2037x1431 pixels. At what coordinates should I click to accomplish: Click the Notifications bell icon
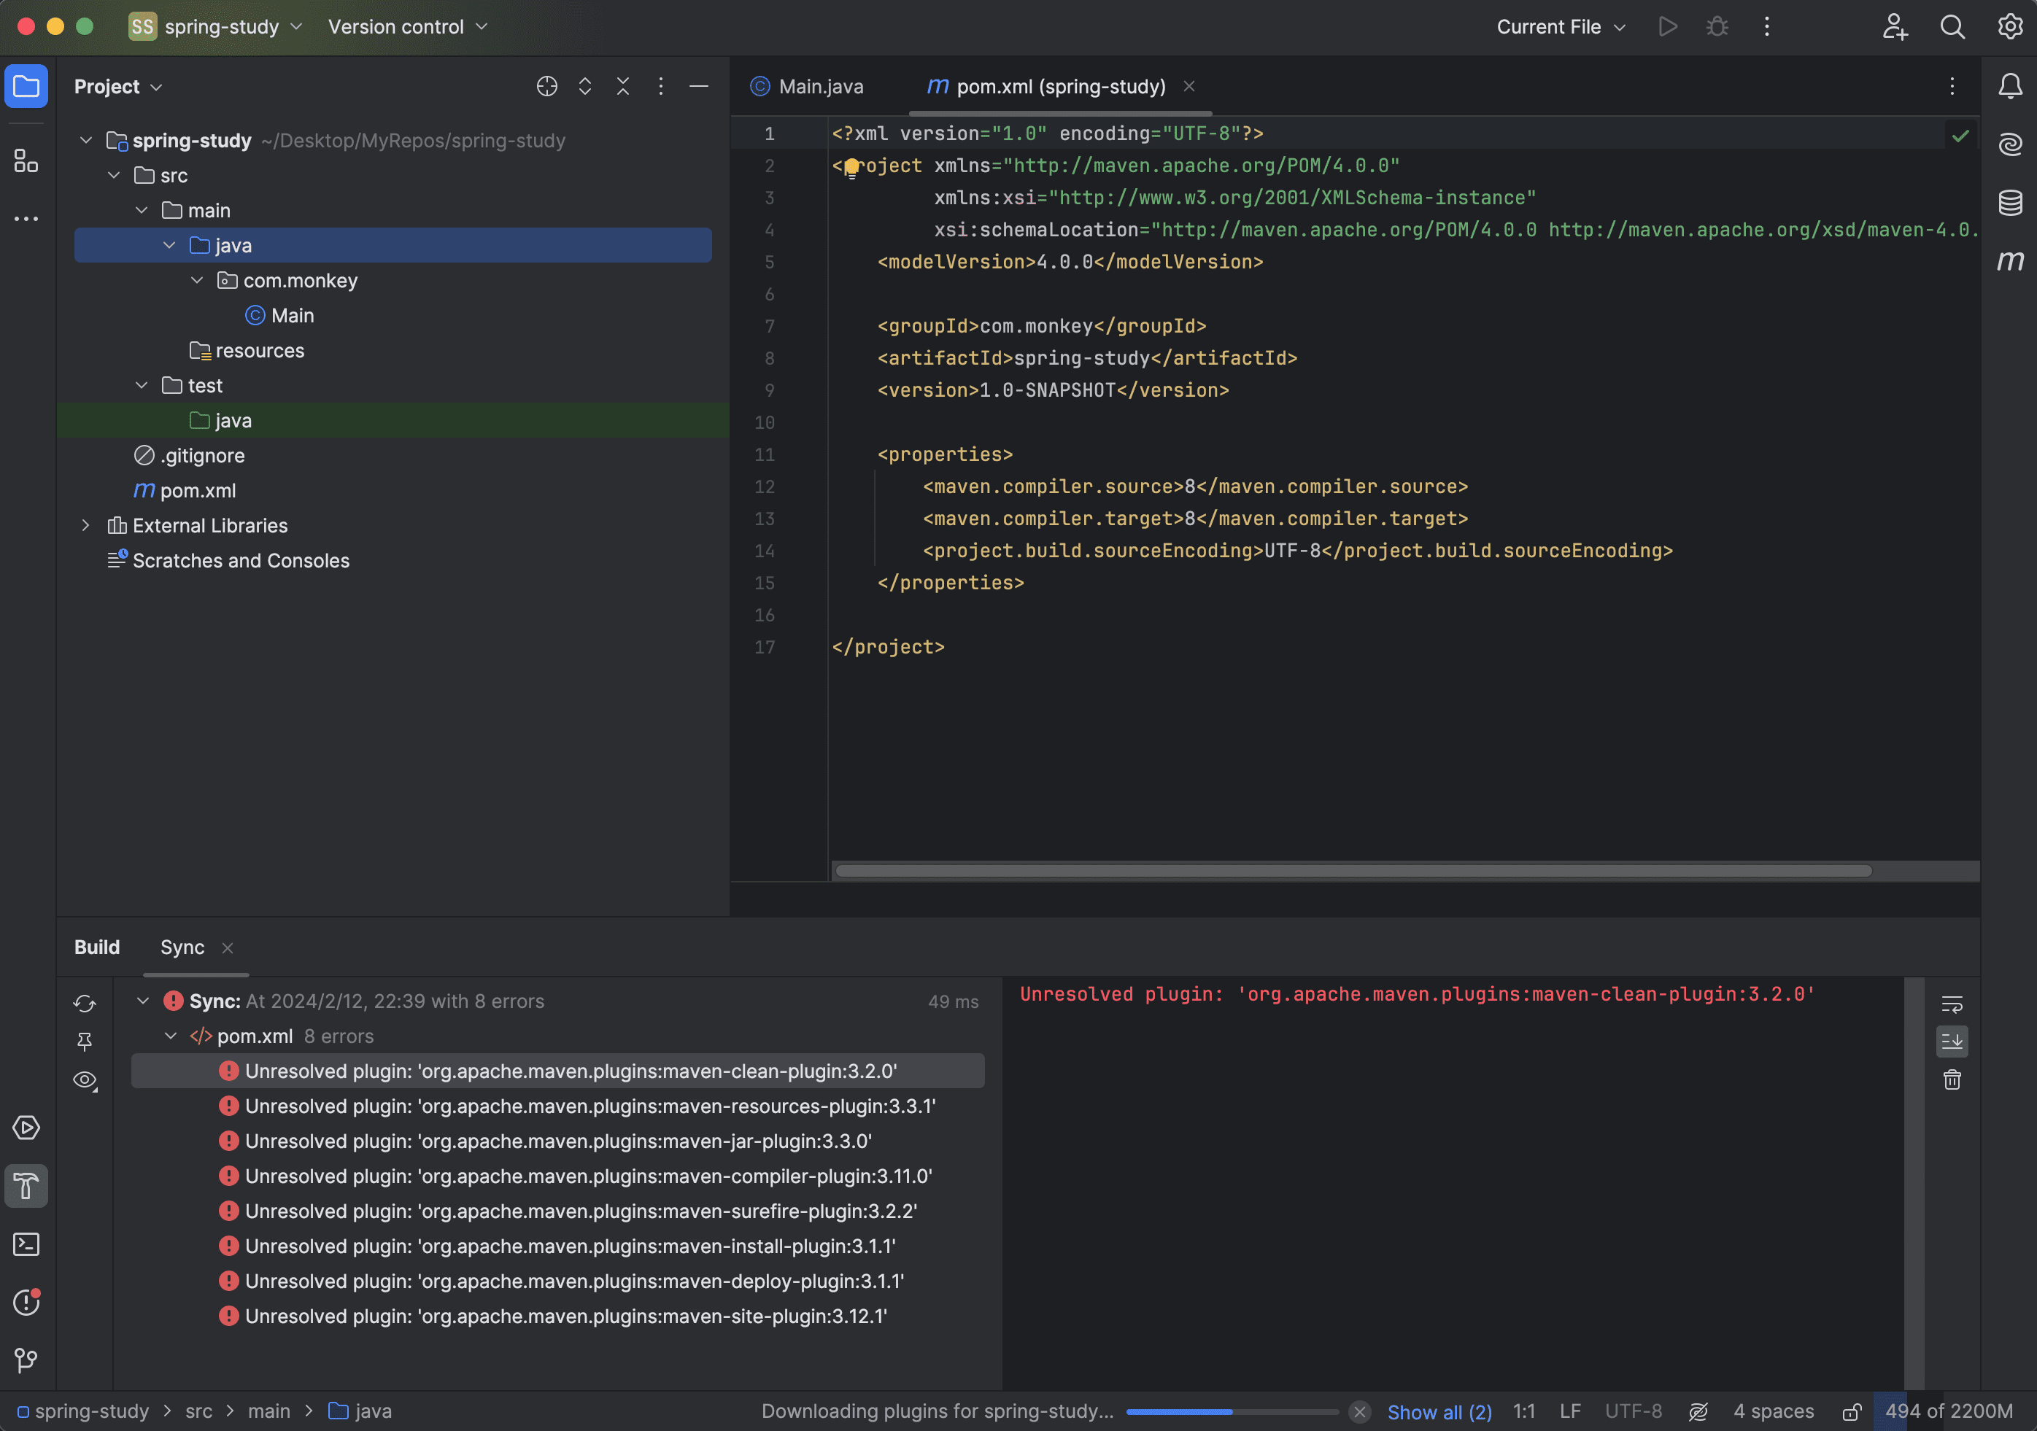(2009, 86)
